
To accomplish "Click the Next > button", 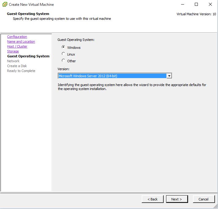I will pyautogui.click(x=177, y=199).
